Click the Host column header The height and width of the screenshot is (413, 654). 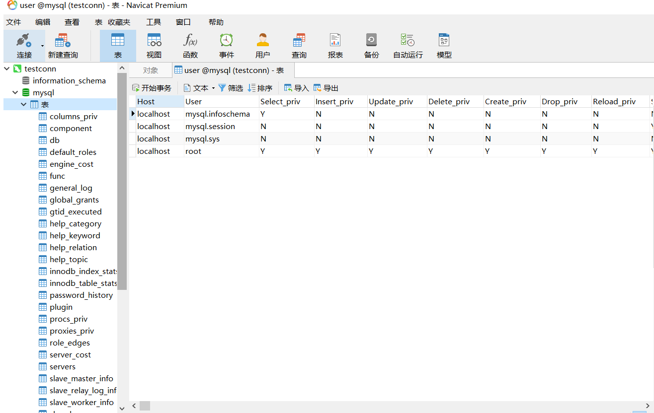click(160, 101)
